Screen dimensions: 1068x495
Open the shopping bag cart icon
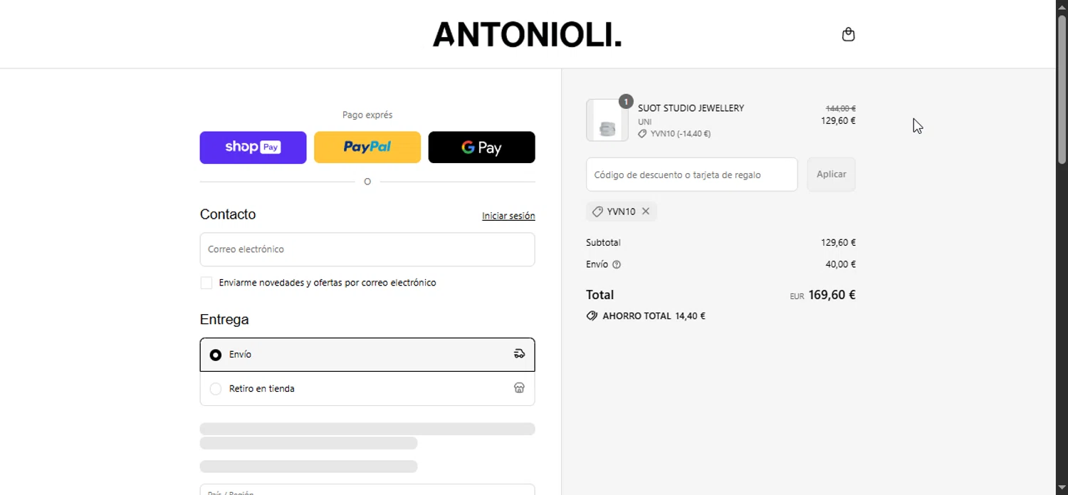click(x=848, y=34)
